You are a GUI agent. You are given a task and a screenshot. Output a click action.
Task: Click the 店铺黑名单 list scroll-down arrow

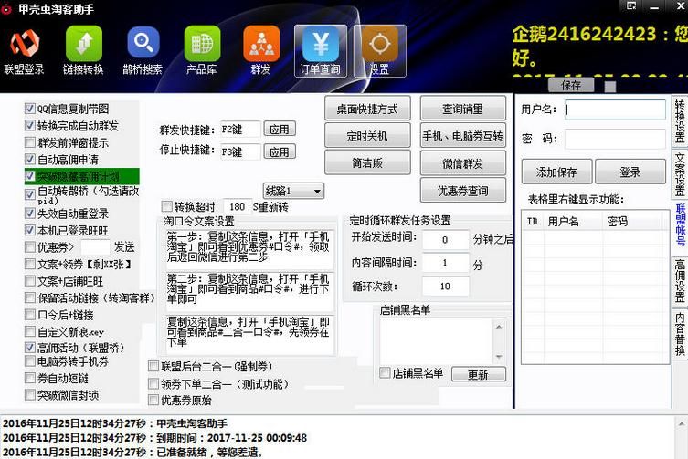tap(499, 357)
